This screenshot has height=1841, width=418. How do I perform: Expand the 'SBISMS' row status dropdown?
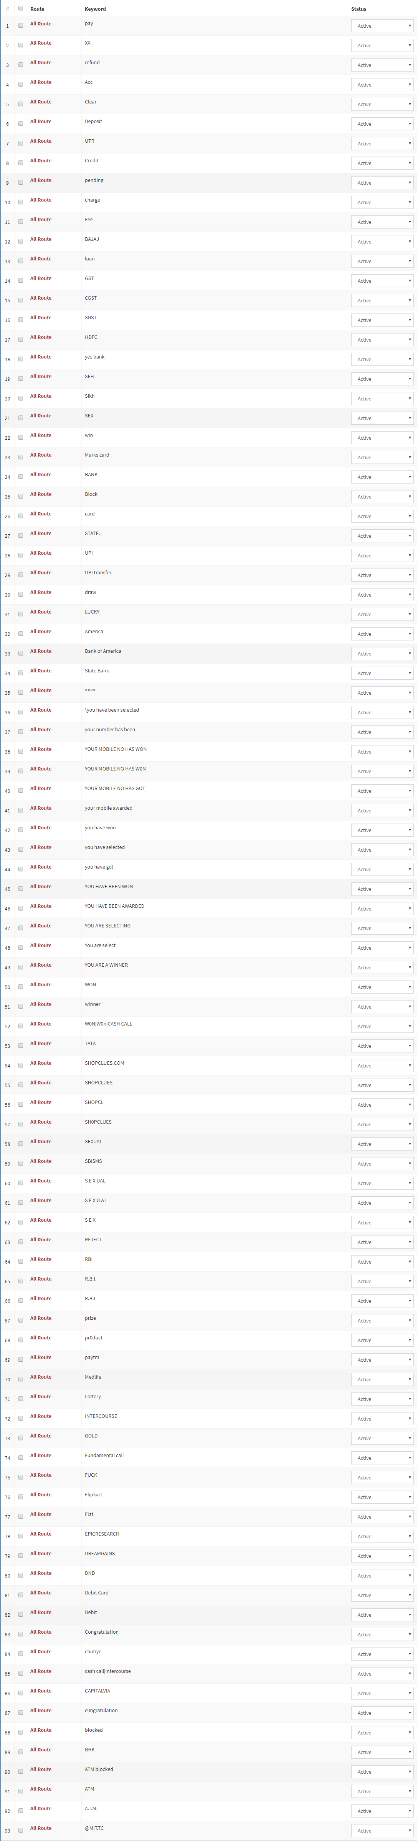pos(382,1164)
